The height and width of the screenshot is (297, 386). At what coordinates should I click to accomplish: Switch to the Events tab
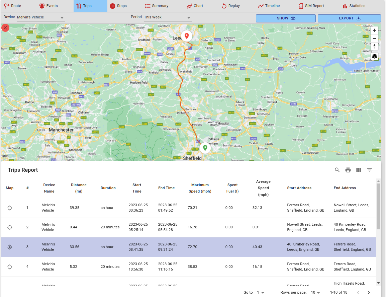pyautogui.click(x=49, y=6)
